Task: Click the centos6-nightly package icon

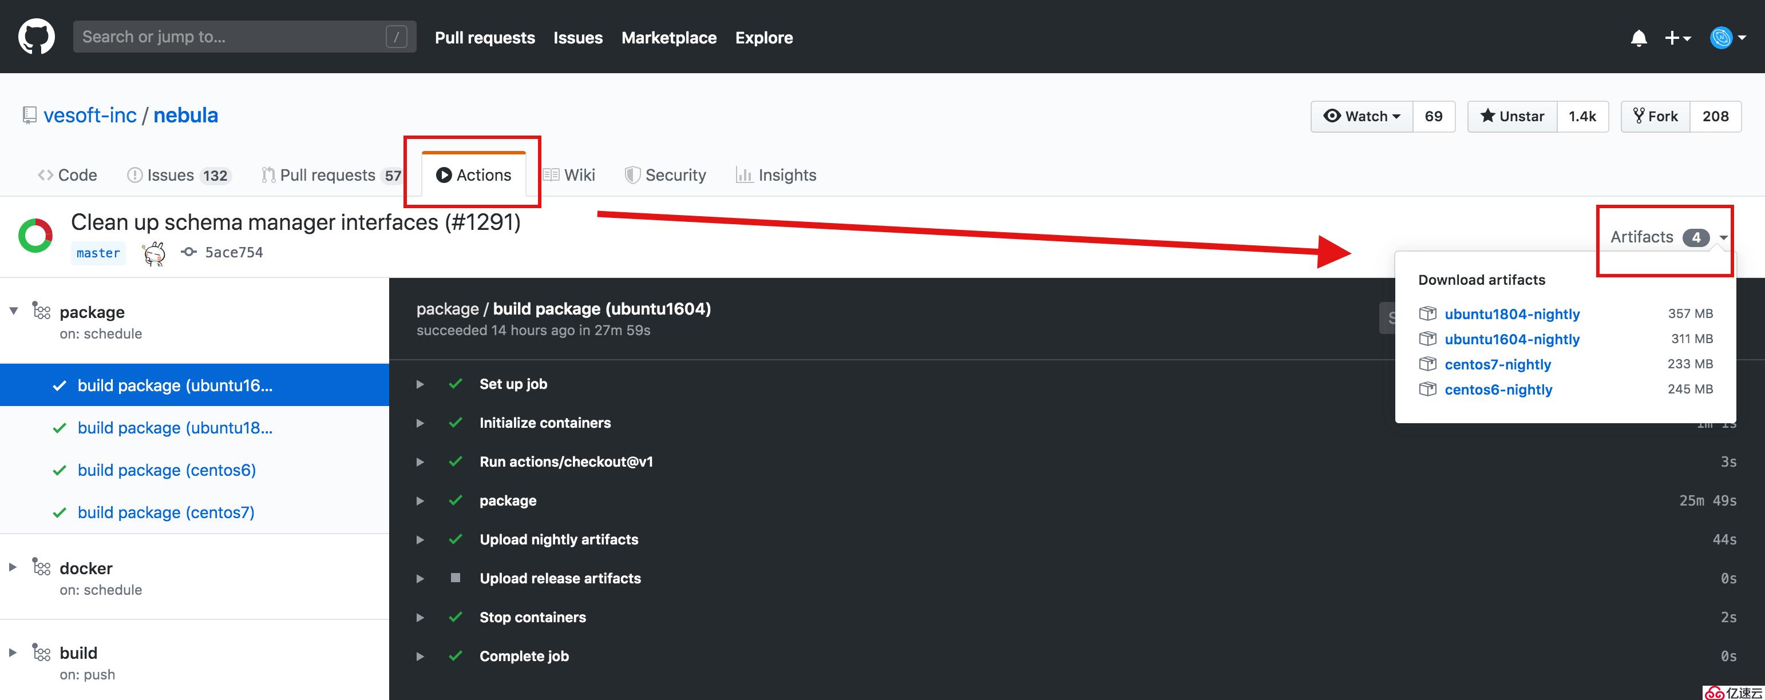Action: 1427,389
